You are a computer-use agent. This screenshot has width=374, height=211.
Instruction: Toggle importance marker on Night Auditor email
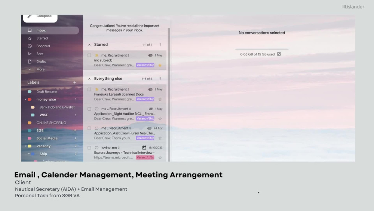tap(96, 109)
